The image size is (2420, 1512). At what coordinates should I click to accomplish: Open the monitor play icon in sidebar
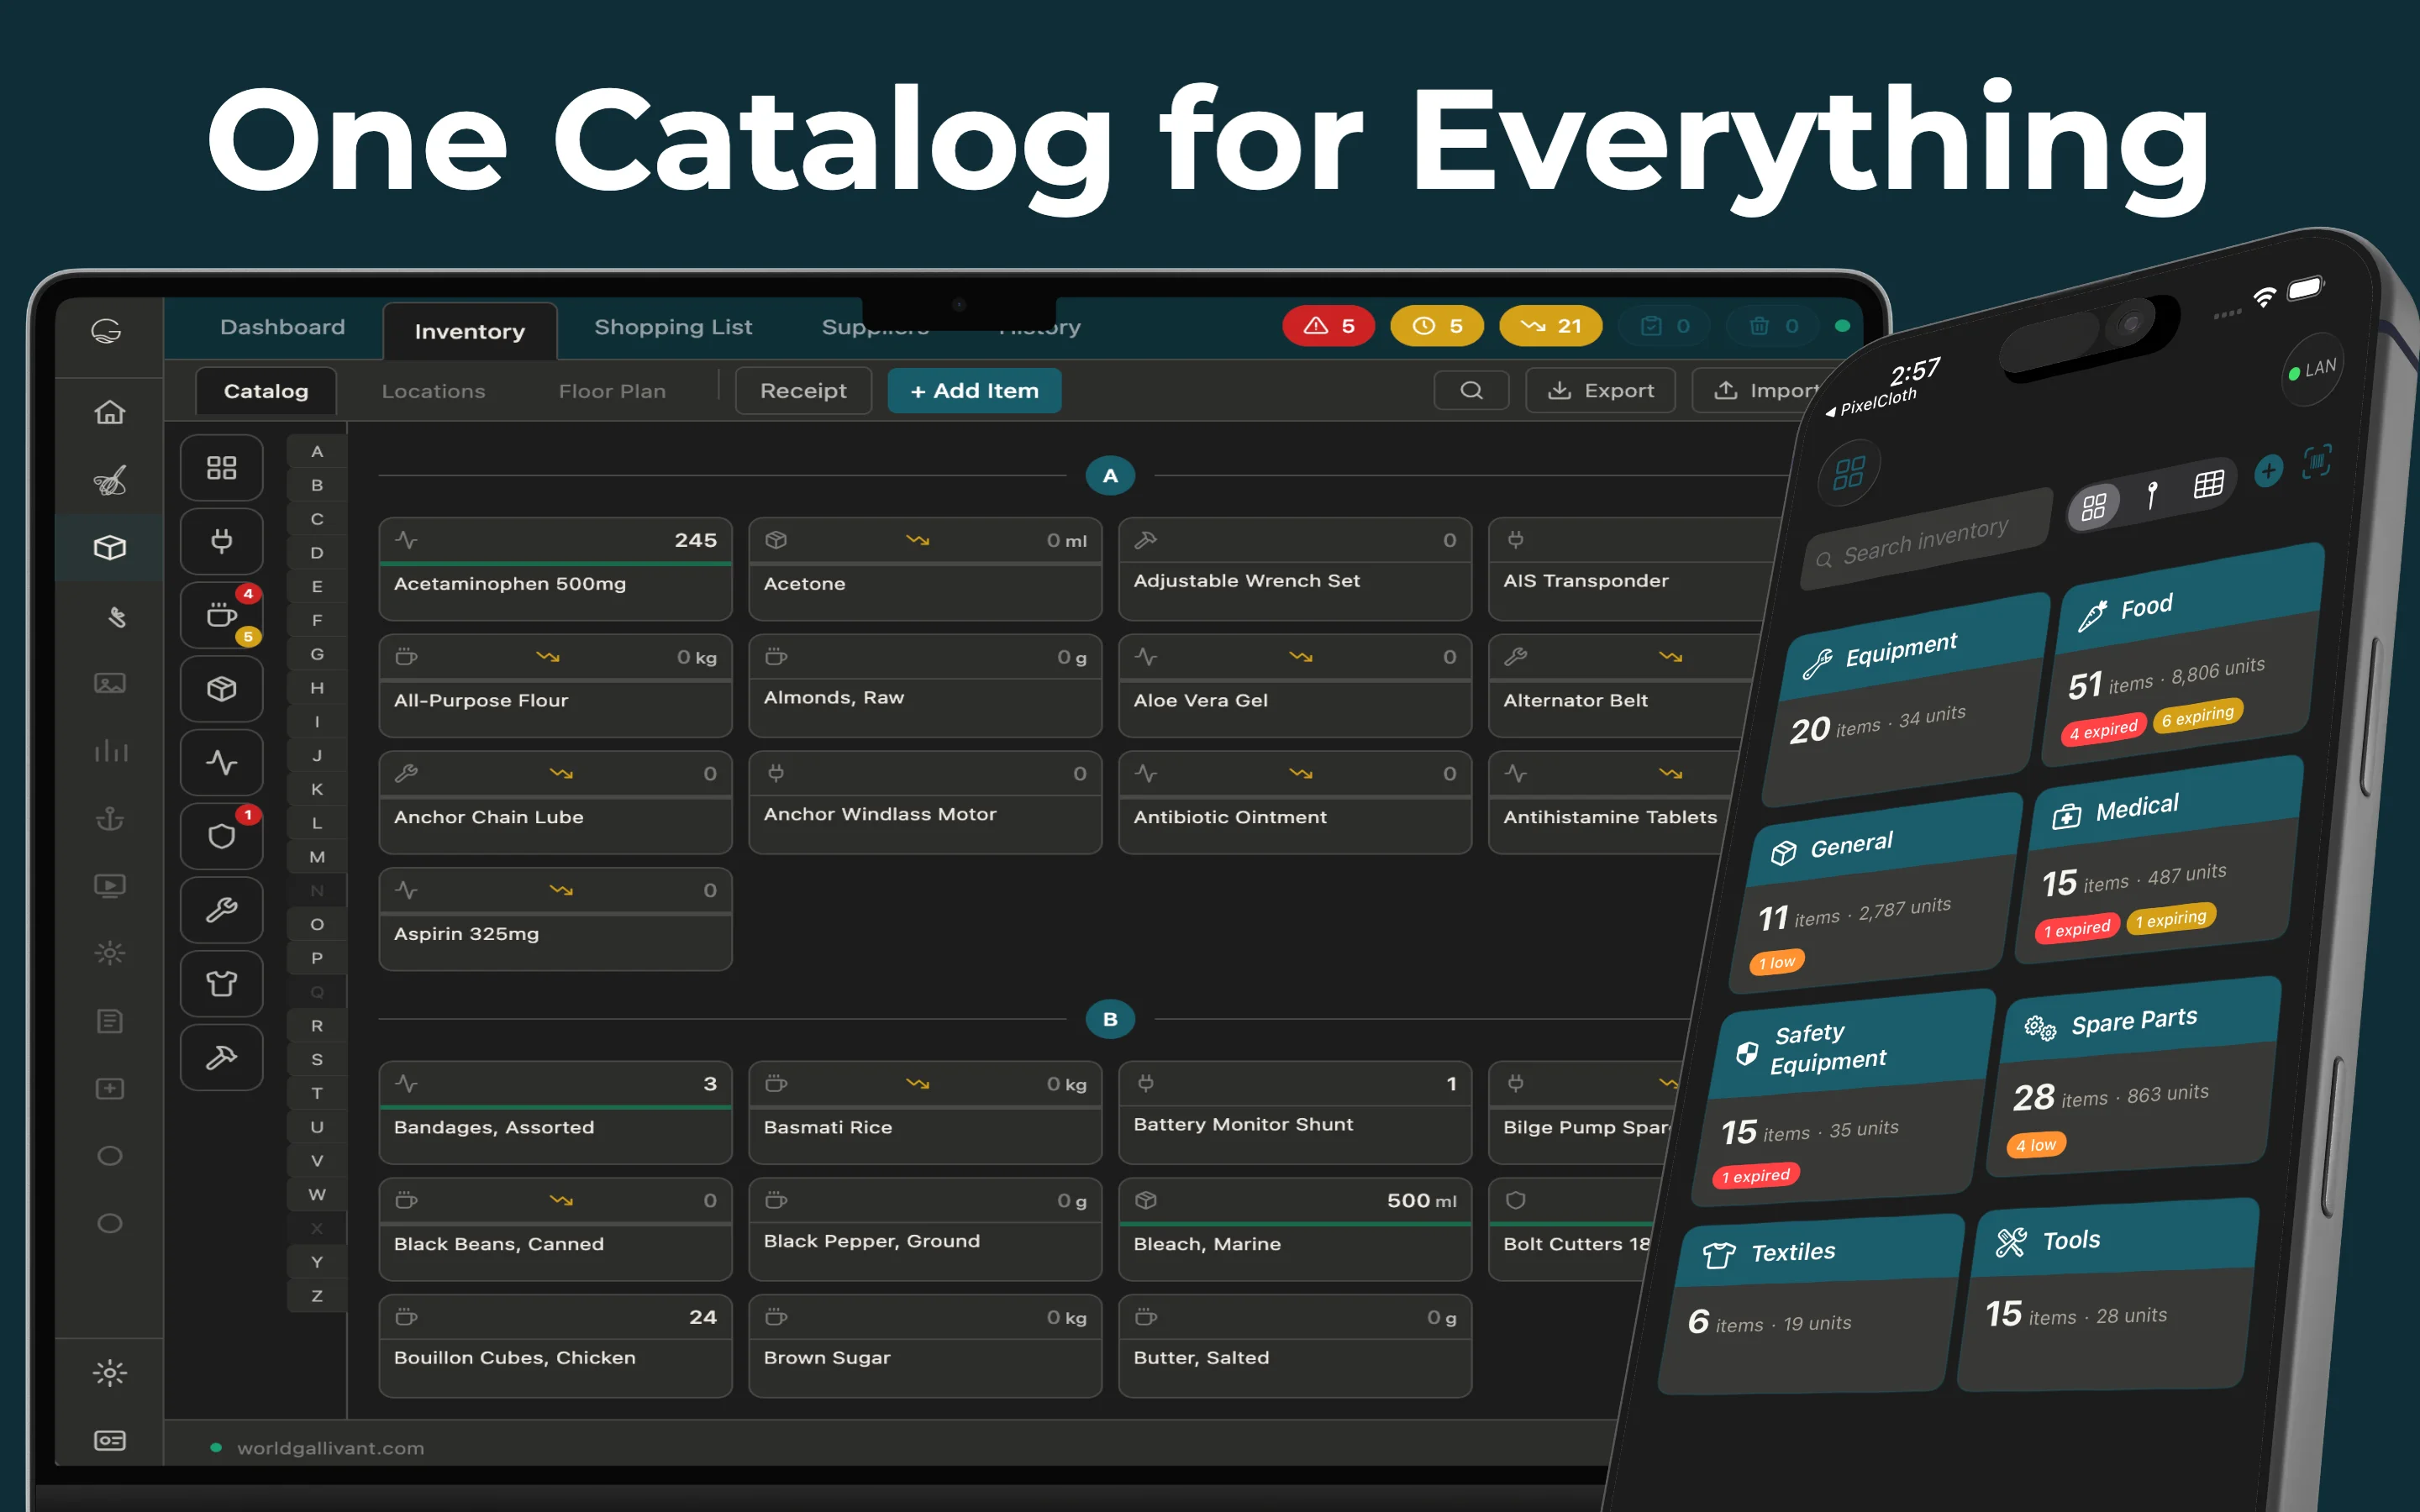[110, 885]
